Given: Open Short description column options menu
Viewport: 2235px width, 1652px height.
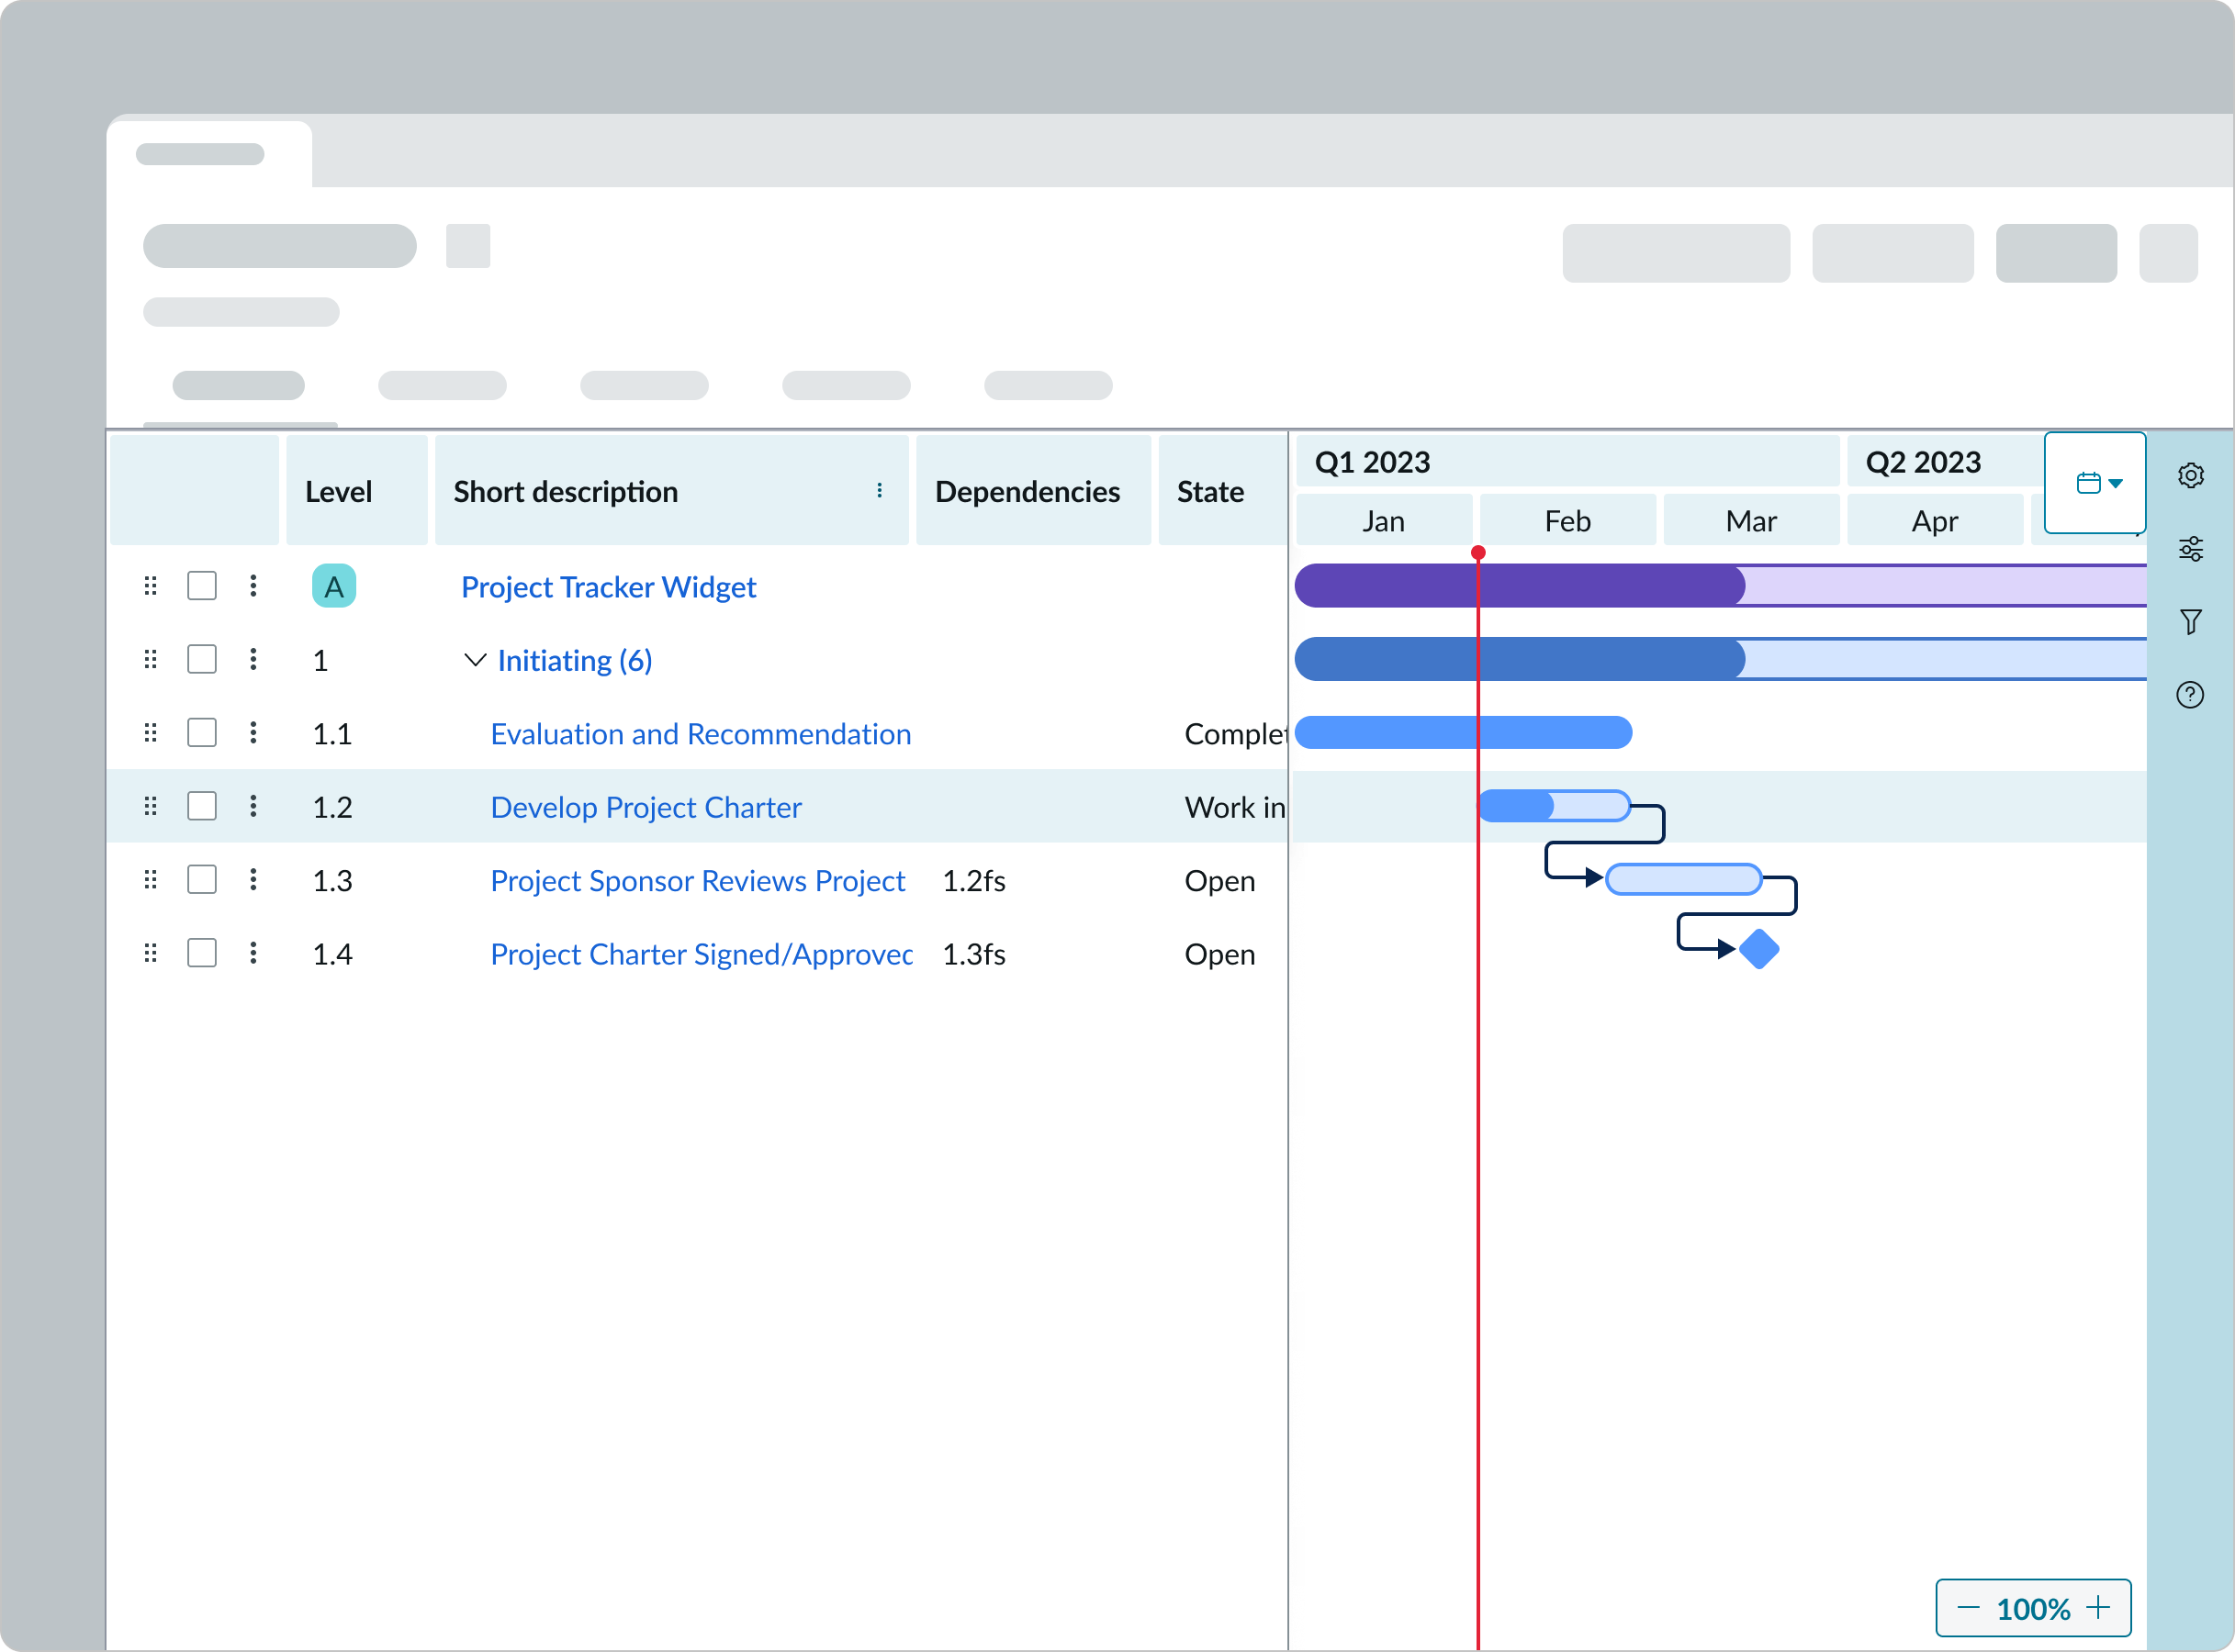Looking at the screenshot, I should [x=879, y=490].
